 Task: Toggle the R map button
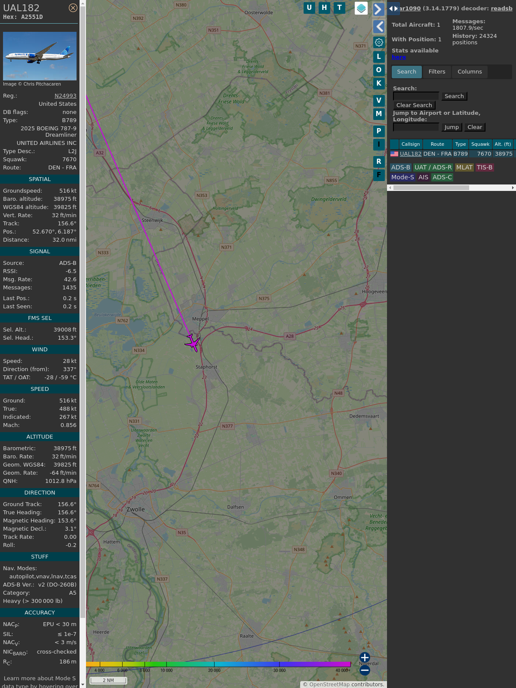[x=379, y=162]
